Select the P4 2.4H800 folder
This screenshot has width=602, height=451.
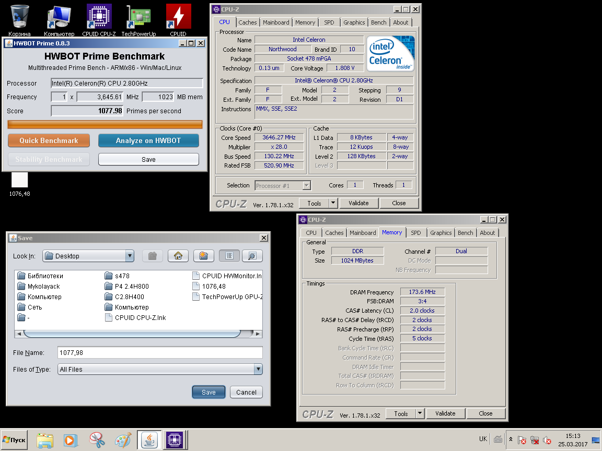pos(126,286)
